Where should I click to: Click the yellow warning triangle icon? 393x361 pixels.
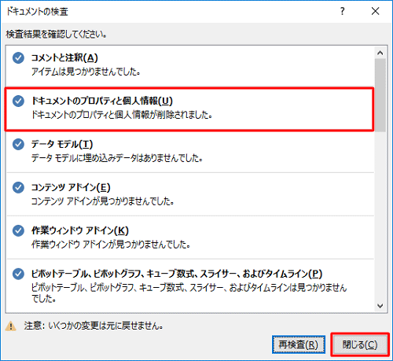click(x=11, y=326)
